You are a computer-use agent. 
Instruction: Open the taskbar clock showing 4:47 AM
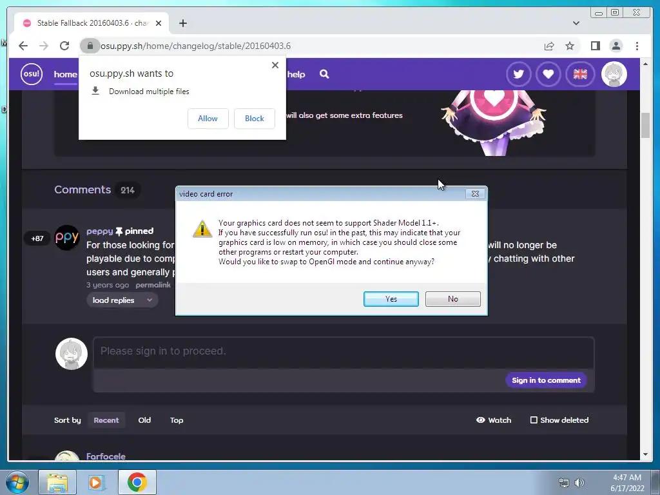(627, 483)
